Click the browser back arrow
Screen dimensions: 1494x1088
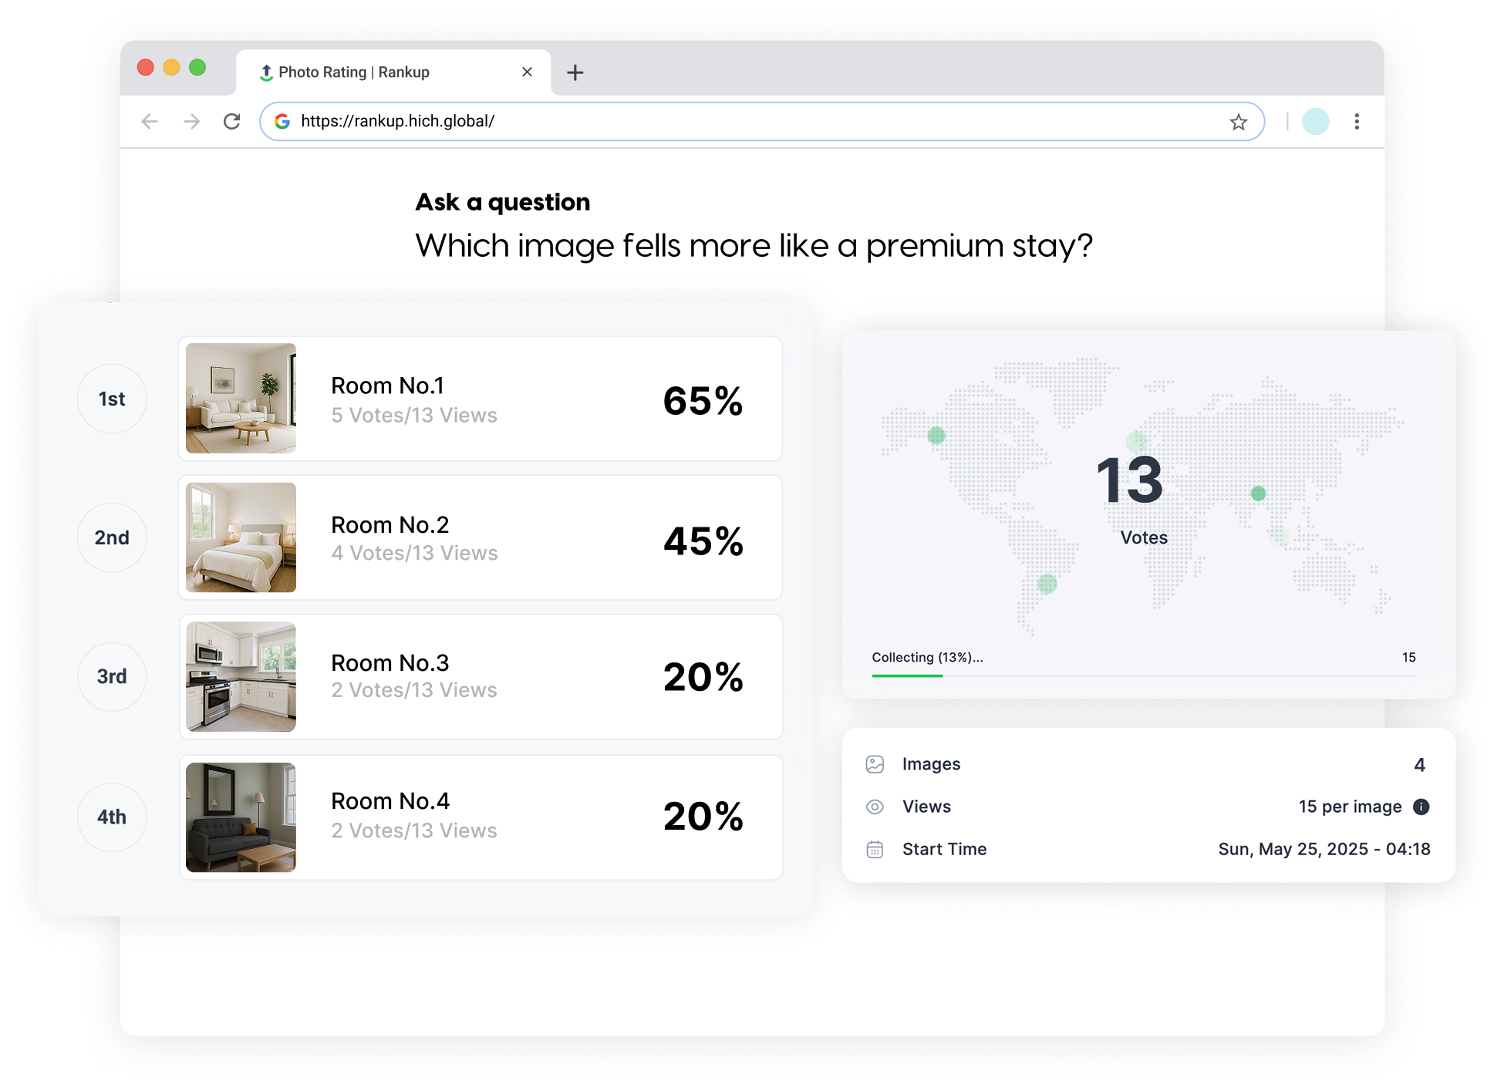150,121
